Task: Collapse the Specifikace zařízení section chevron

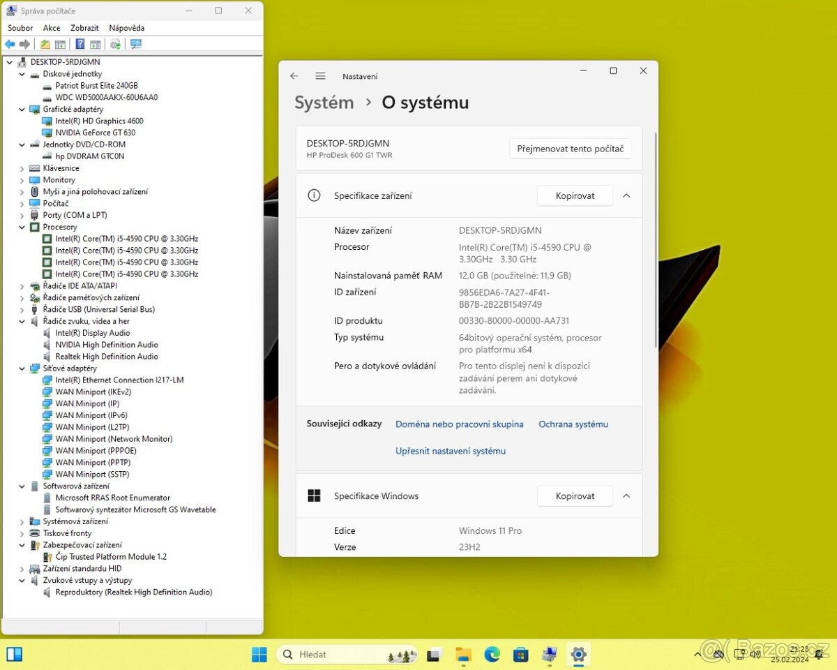Action: click(626, 195)
